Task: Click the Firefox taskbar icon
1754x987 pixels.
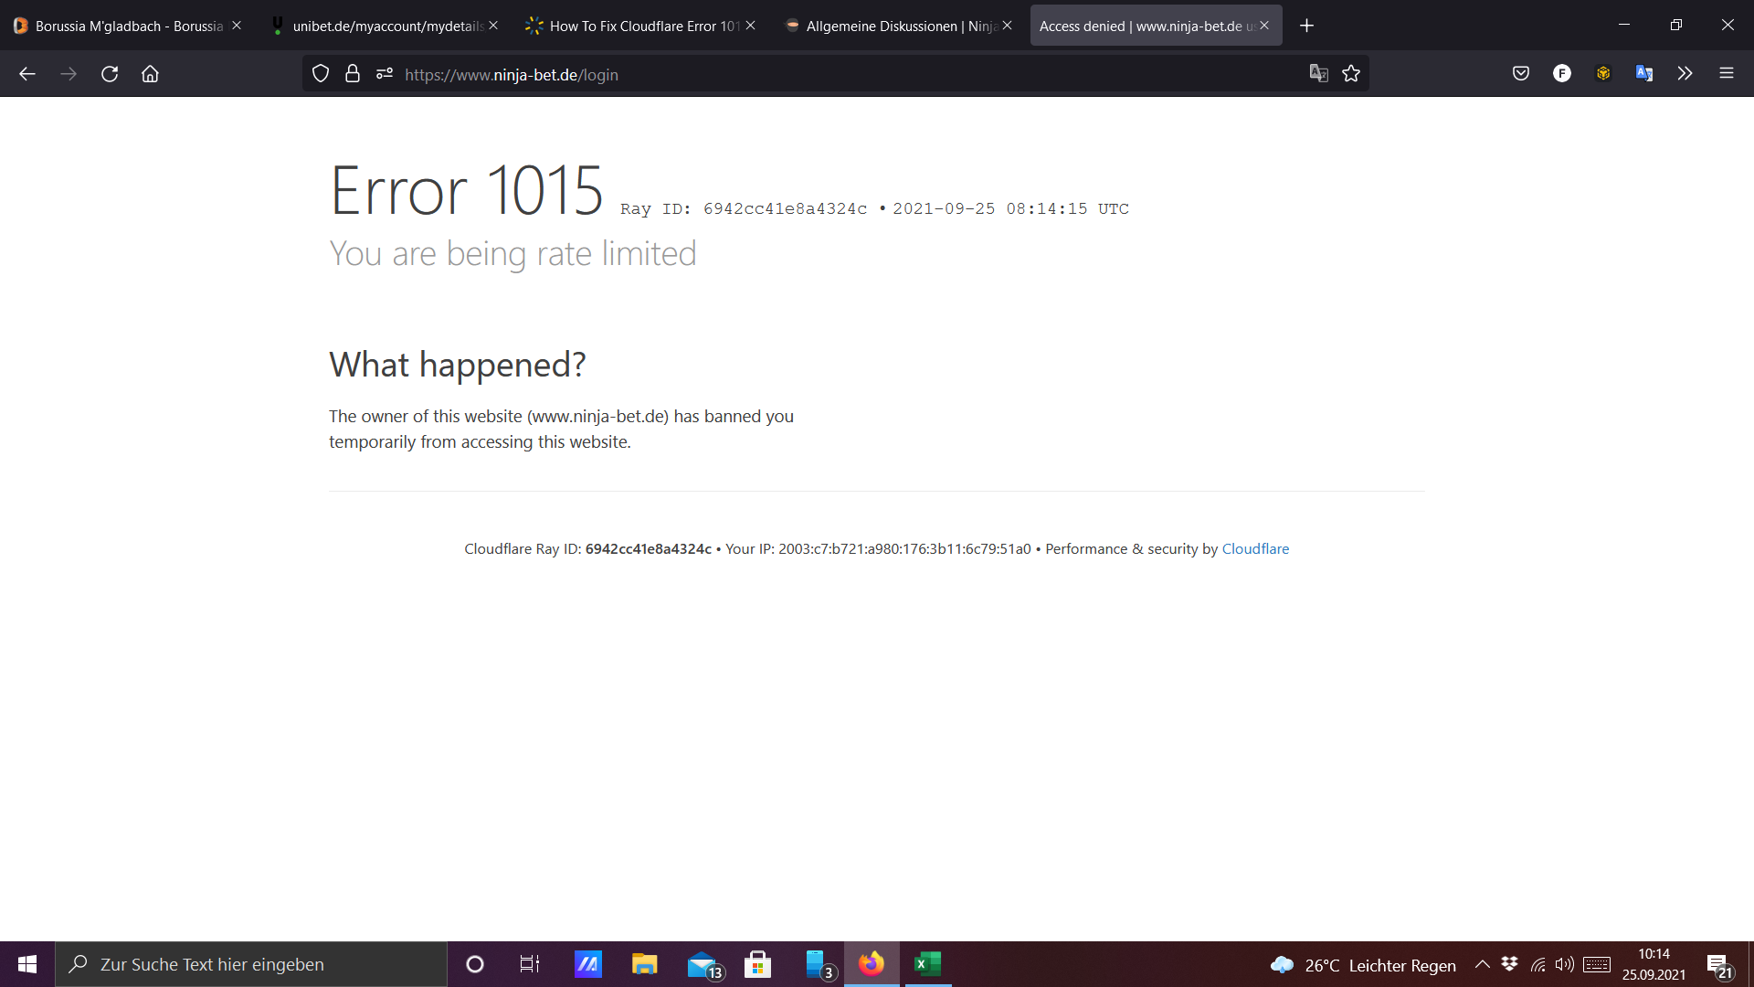Action: 872,964
